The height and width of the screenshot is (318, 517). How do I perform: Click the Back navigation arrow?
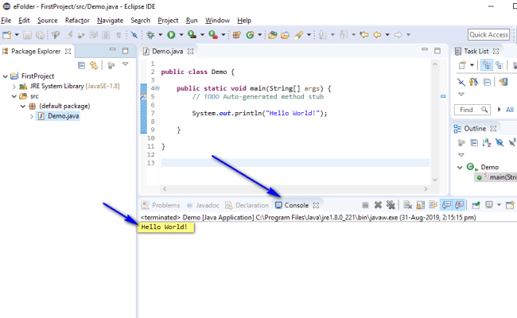coord(377,35)
